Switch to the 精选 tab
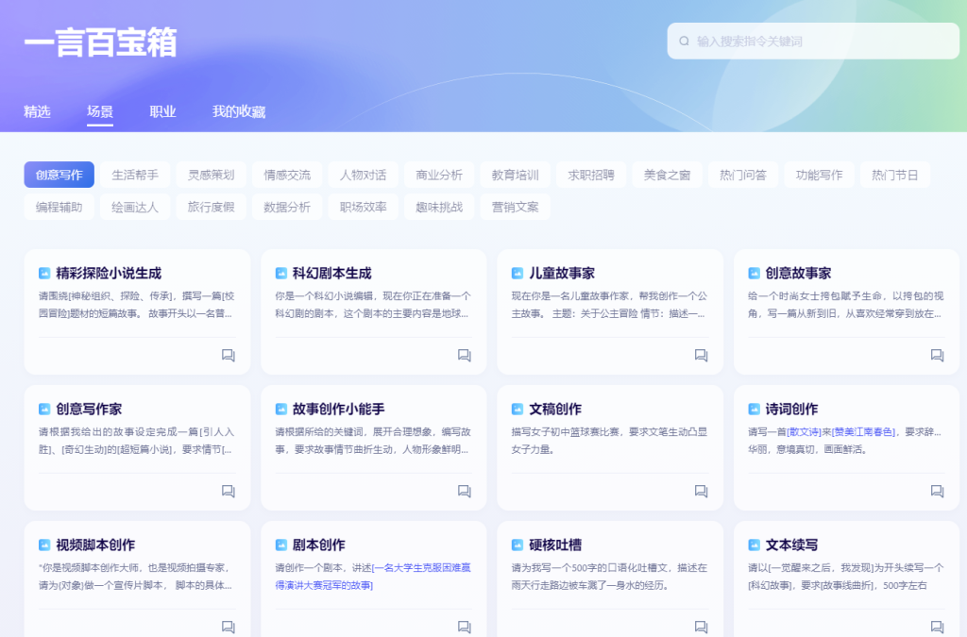Image resolution: width=967 pixels, height=637 pixels. click(37, 111)
